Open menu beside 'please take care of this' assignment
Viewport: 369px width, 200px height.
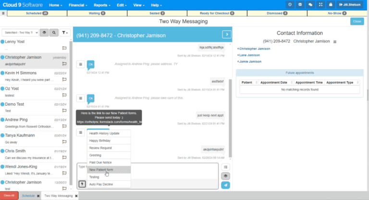[x=81, y=98]
